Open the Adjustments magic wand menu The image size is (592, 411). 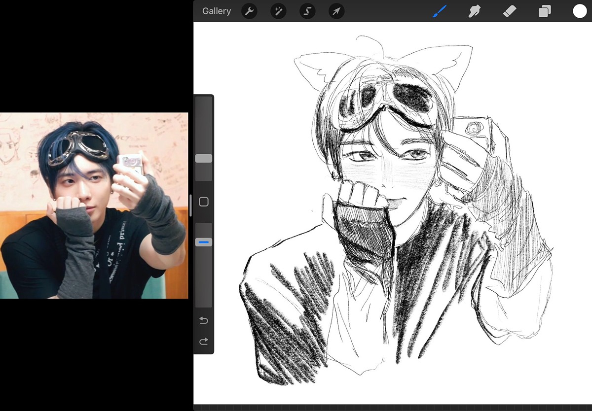(278, 11)
